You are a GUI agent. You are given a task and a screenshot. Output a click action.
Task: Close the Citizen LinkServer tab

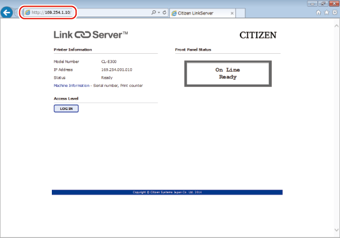[232, 13]
